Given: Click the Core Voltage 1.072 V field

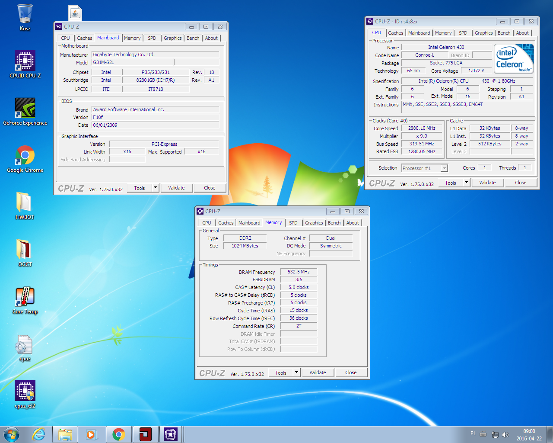Looking at the screenshot, I should (476, 71).
